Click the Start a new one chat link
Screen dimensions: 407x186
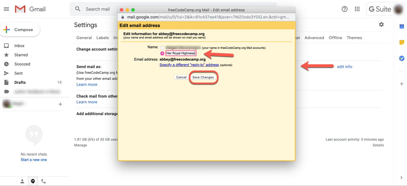[x=34, y=160]
